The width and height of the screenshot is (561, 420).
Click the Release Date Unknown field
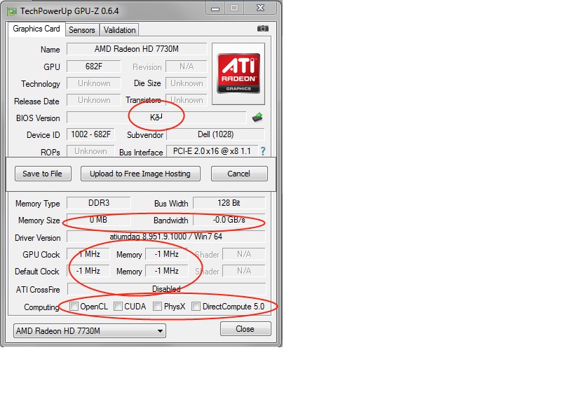(x=94, y=100)
